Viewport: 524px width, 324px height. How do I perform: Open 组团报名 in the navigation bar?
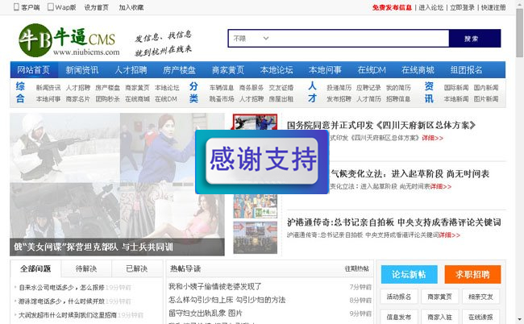coord(467,70)
